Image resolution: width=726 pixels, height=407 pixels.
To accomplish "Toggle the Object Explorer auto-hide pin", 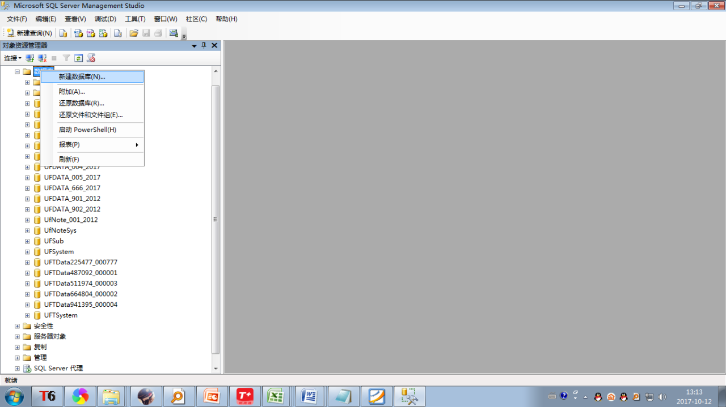I will click(x=204, y=46).
